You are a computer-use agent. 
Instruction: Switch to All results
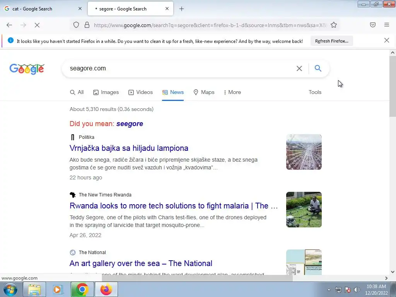[x=77, y=92]
